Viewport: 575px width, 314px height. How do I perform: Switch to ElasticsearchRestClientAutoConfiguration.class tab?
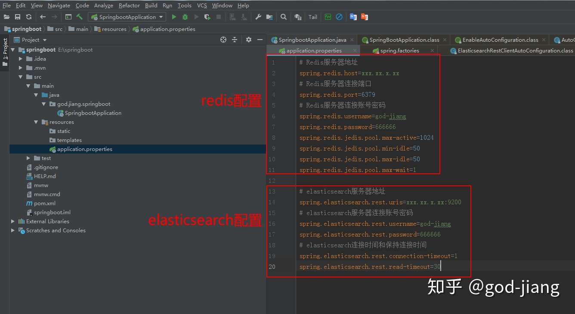point(512,51)
